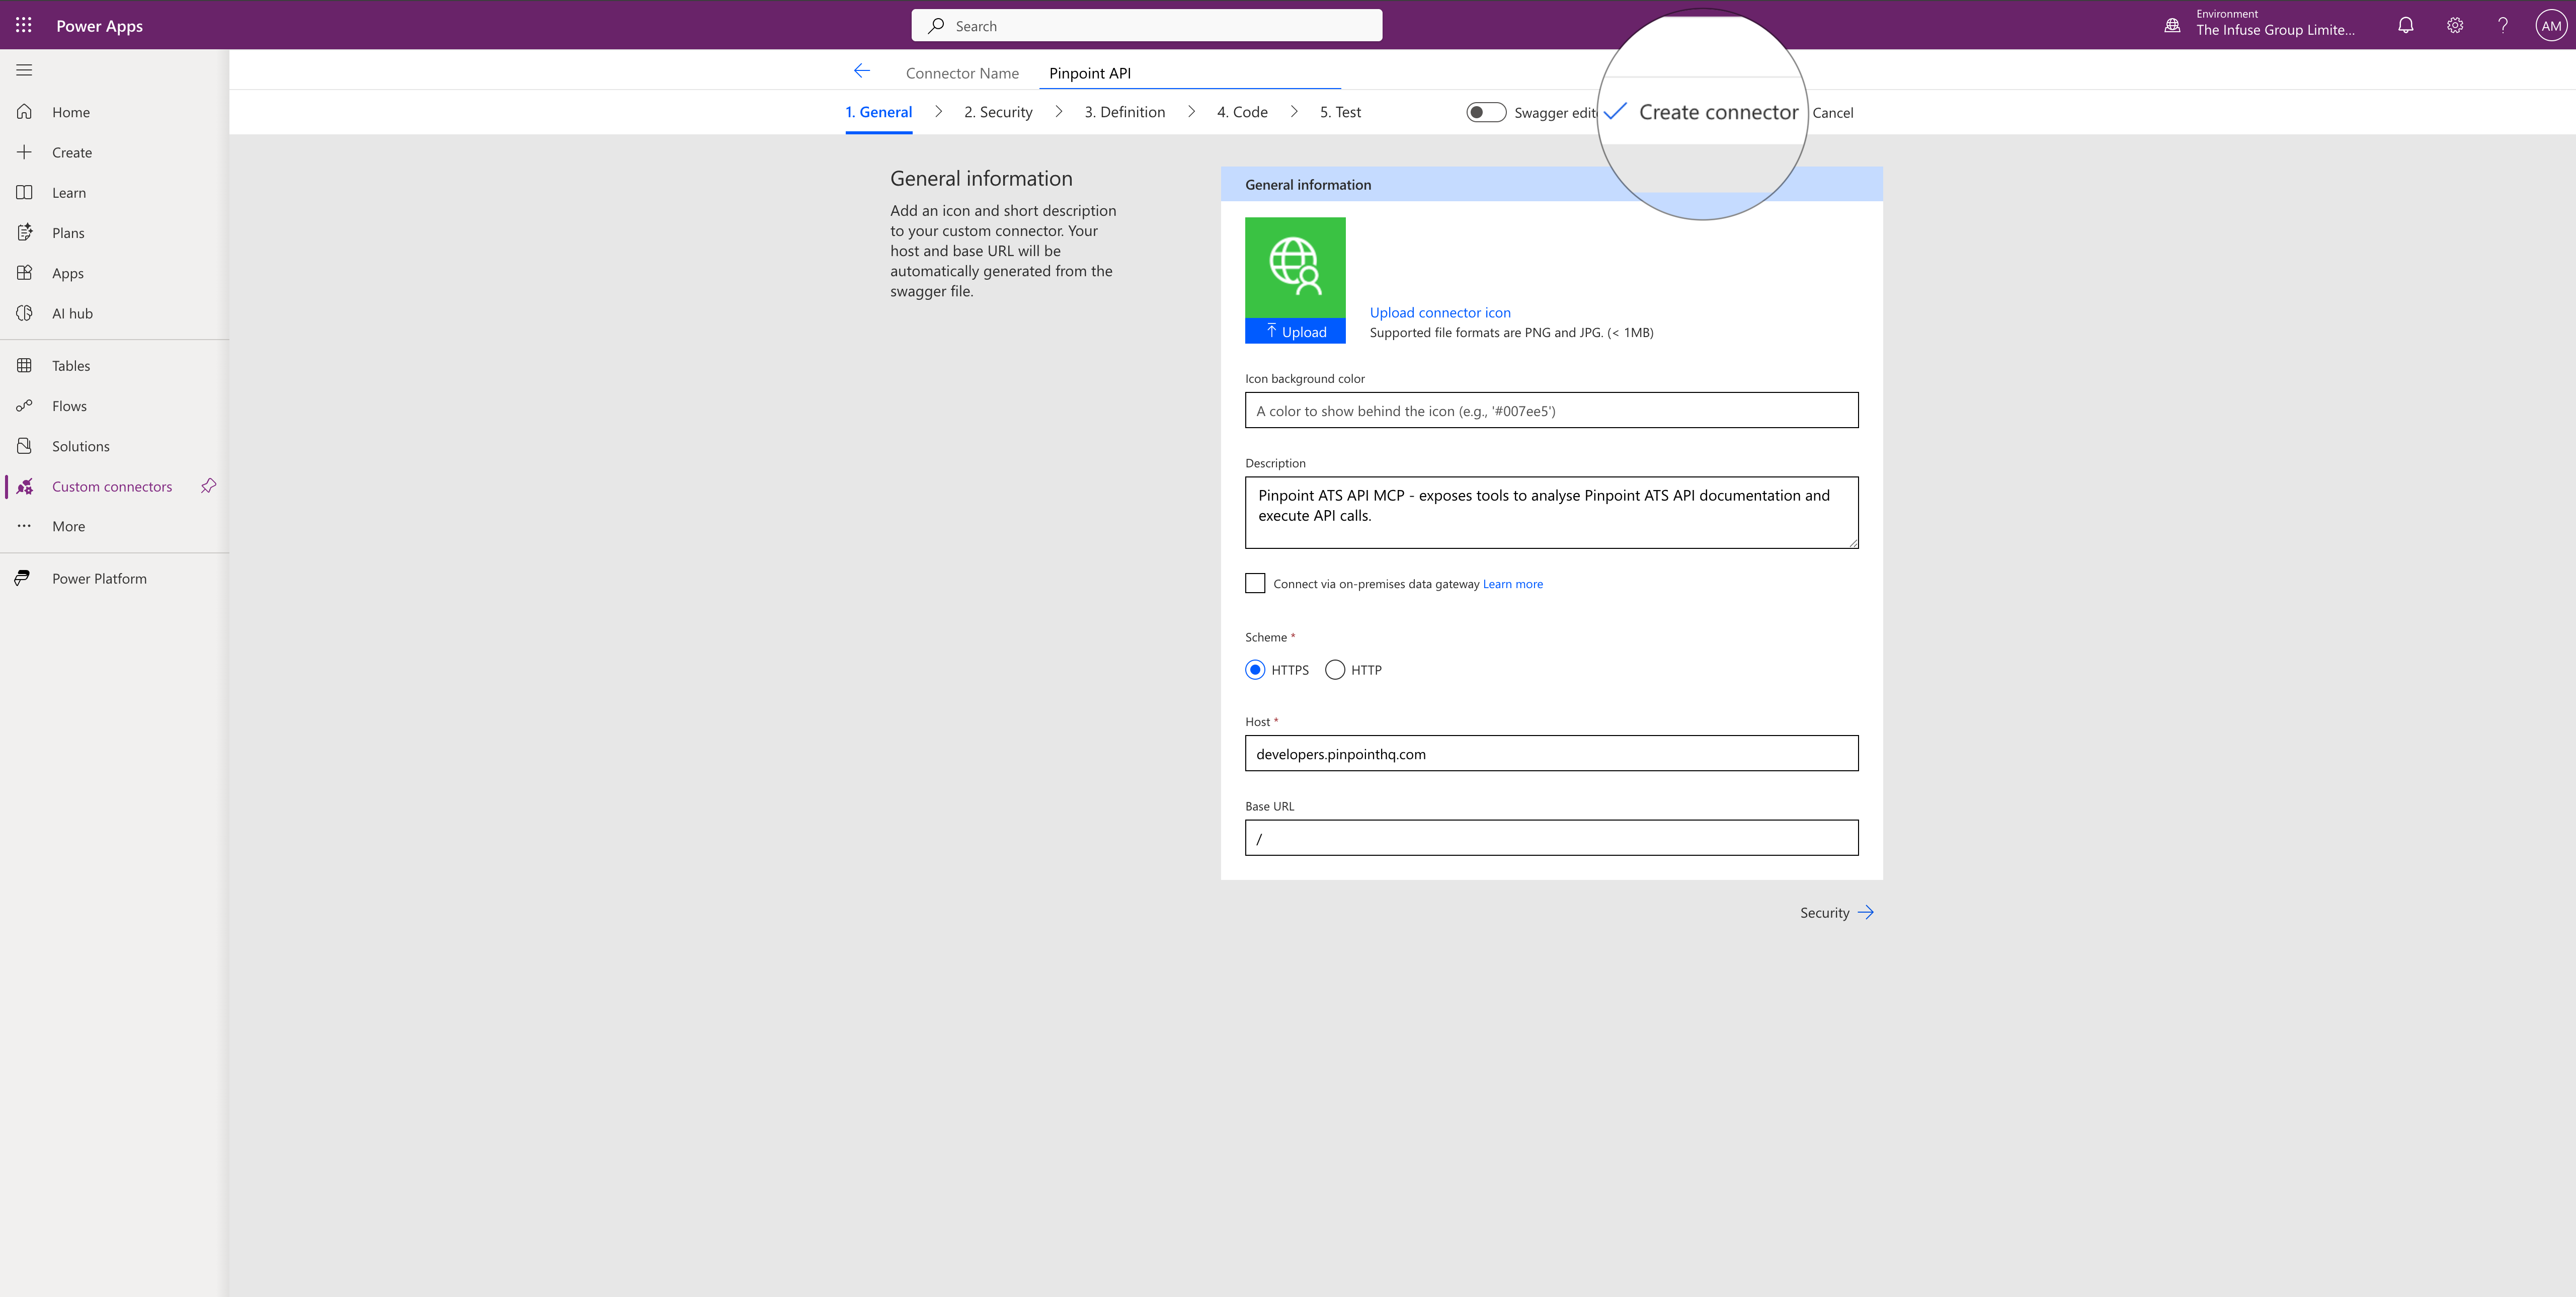2576x1297 pixels.
Task: Click the top Search box
Action: coord(1146,25)
